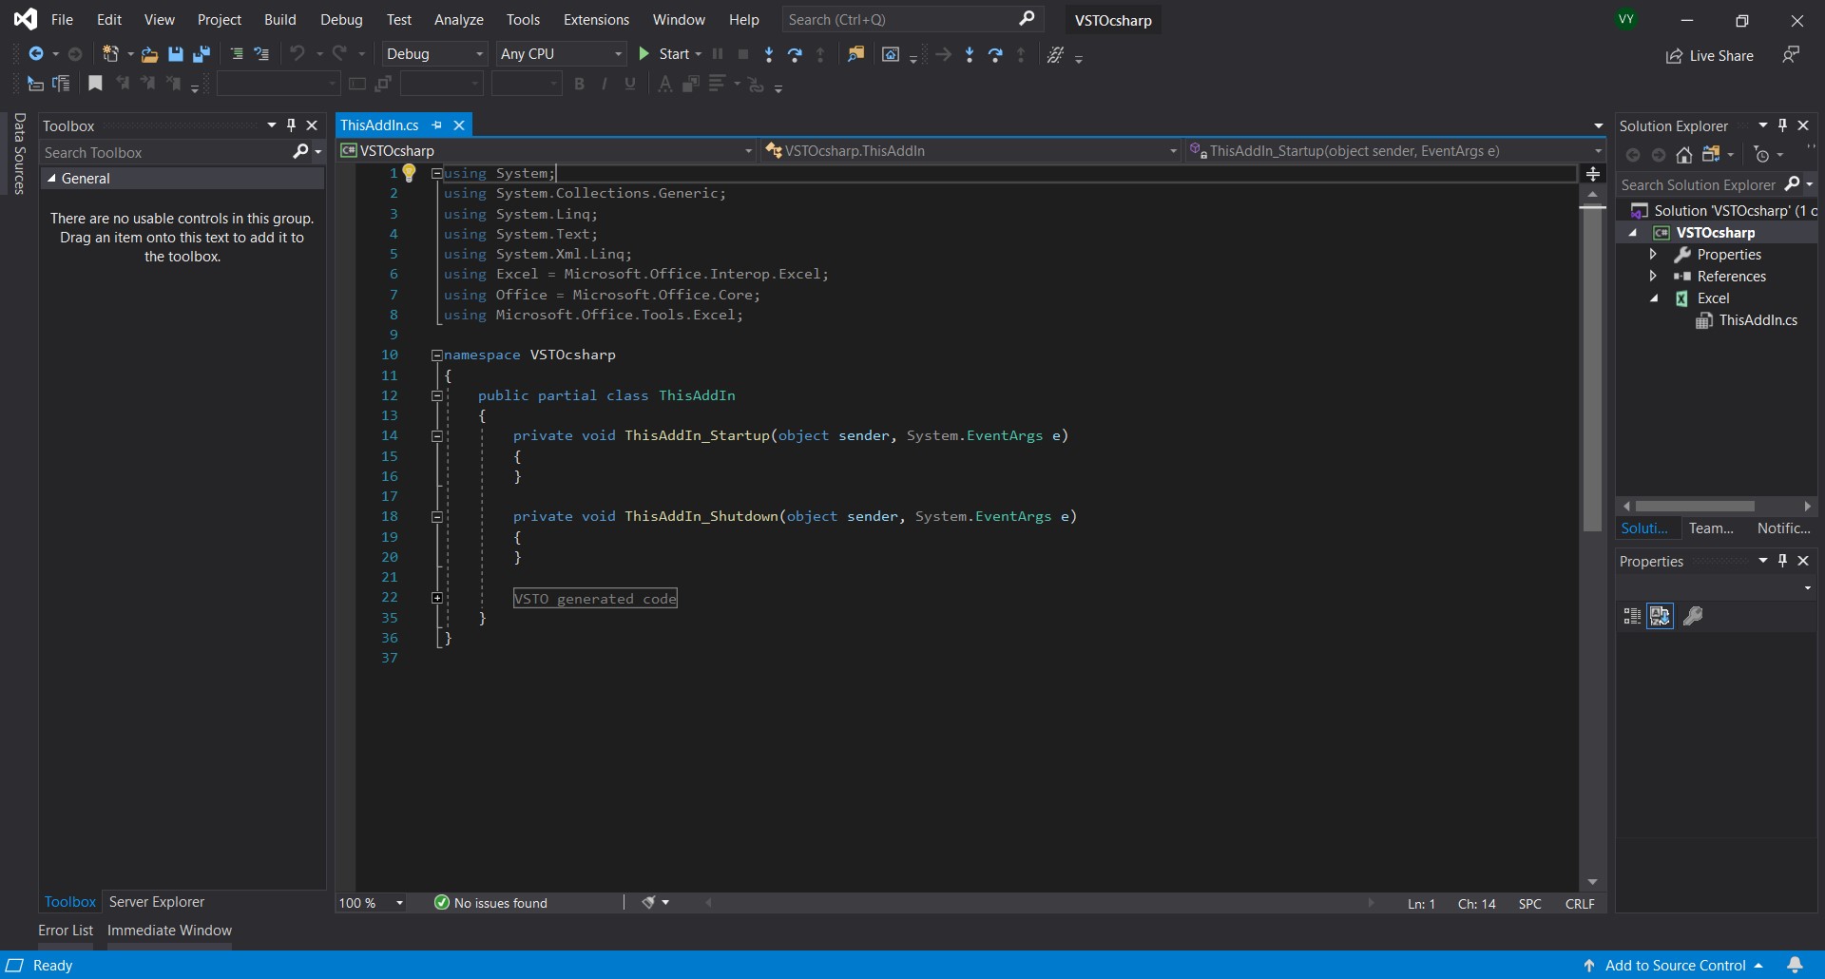Click the Search (Ctrl+Q) box
The height and width of the screenshot is (979, 1825).
[912, 19]
